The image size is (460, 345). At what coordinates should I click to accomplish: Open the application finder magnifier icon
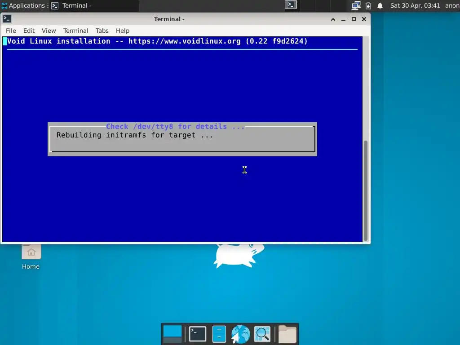(x=262, y=334)
